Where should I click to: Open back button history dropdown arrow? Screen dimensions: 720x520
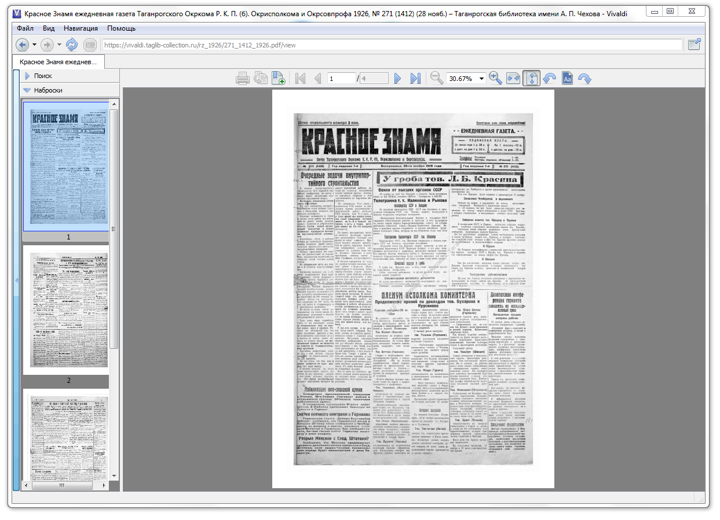34,45
